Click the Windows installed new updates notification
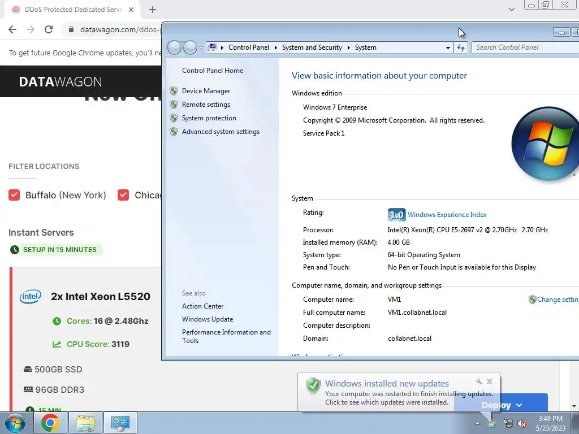 tap(399, 392)
